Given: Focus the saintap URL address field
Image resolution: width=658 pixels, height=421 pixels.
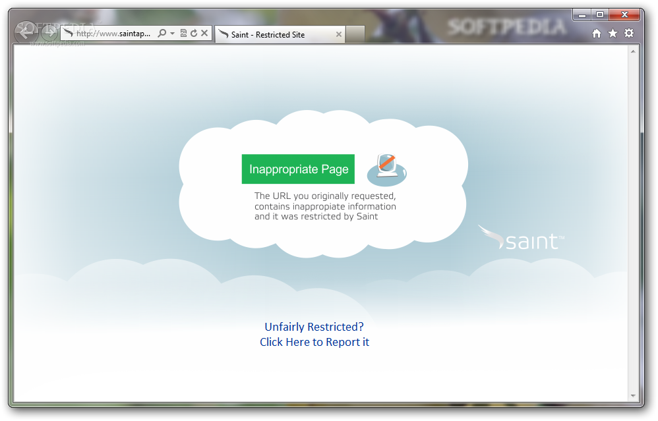Looking at the screenshot, I should pos(113,34).
